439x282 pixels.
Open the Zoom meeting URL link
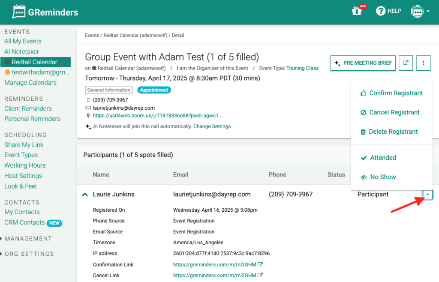tap(158, 116)
